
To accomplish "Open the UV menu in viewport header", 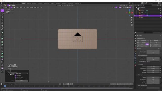I will pos(41,7).
